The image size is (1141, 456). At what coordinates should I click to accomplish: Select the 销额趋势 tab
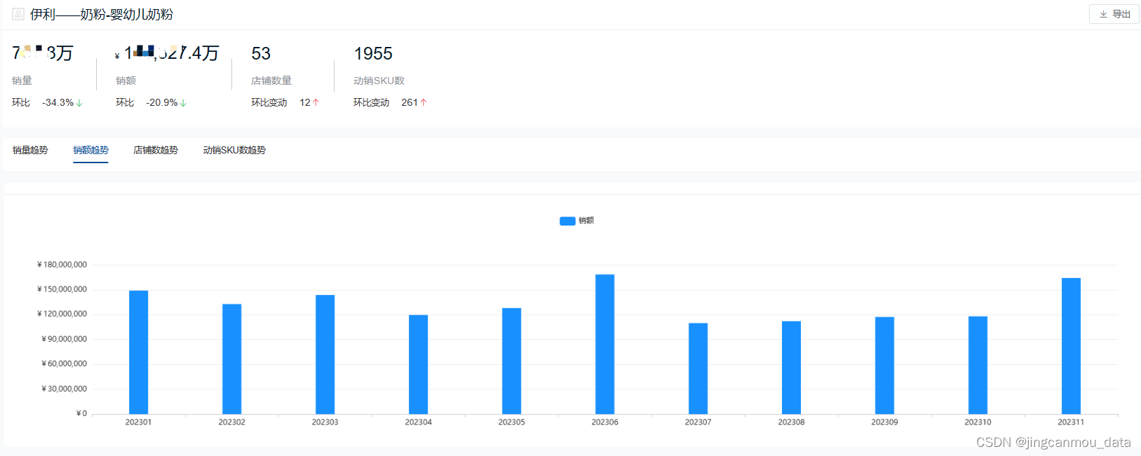click(90, 150)
